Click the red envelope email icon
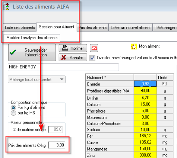The width and height of the screenshot is (177, 158). [x=94, y=48]
